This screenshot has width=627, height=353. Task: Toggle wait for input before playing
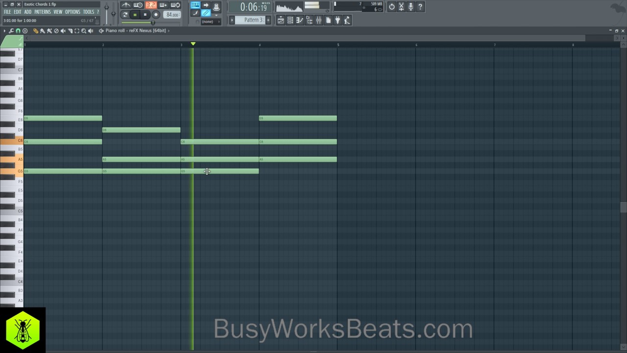click(x=138, y=5)
